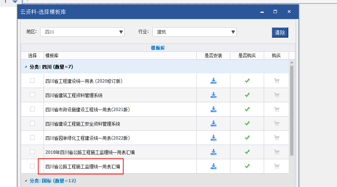The width and height of the screenshot is (337, 187).
Task: Purchased checkmark for 四川省工程建设统一用表 (2020修订版)
Action: tap(247, 81)
